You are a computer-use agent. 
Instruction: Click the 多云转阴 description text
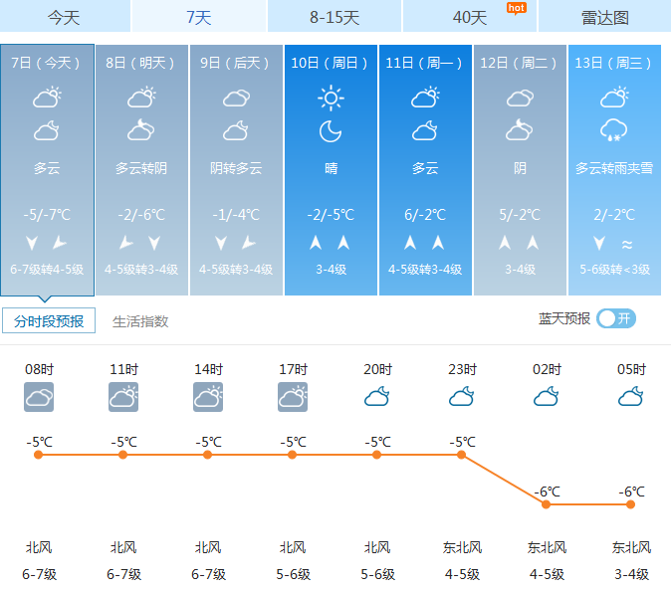click(141, 168)
